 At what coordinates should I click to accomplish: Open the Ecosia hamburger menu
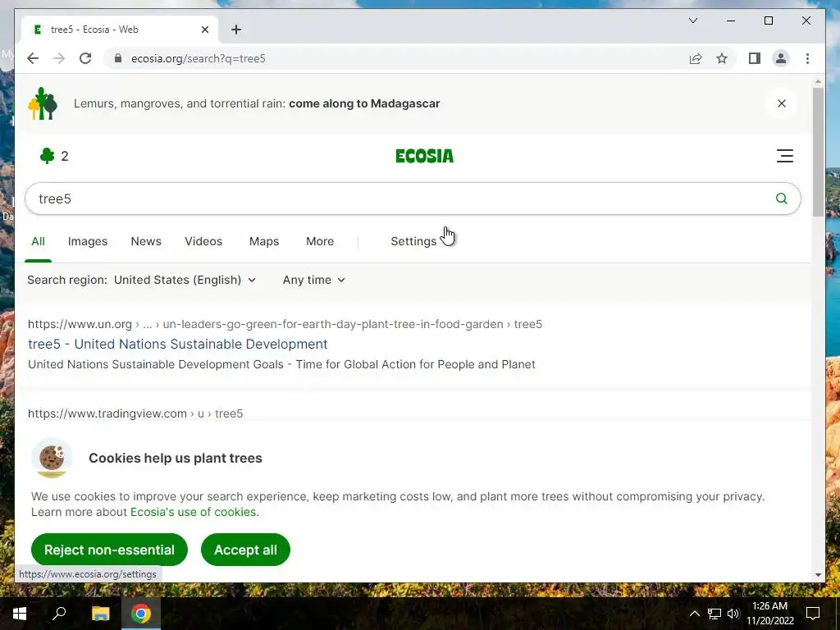click(x=785, y=156)
